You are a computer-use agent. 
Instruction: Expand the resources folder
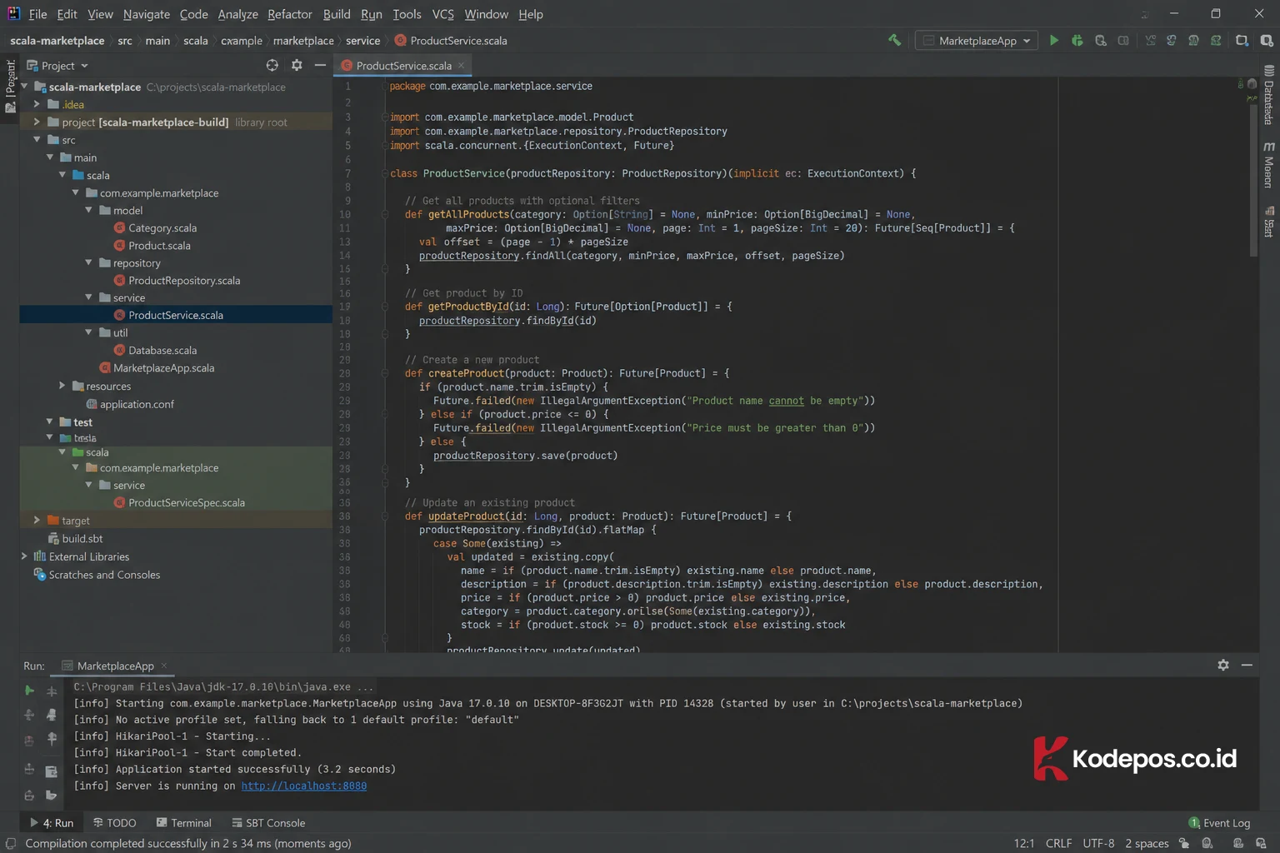coord(62,386)
